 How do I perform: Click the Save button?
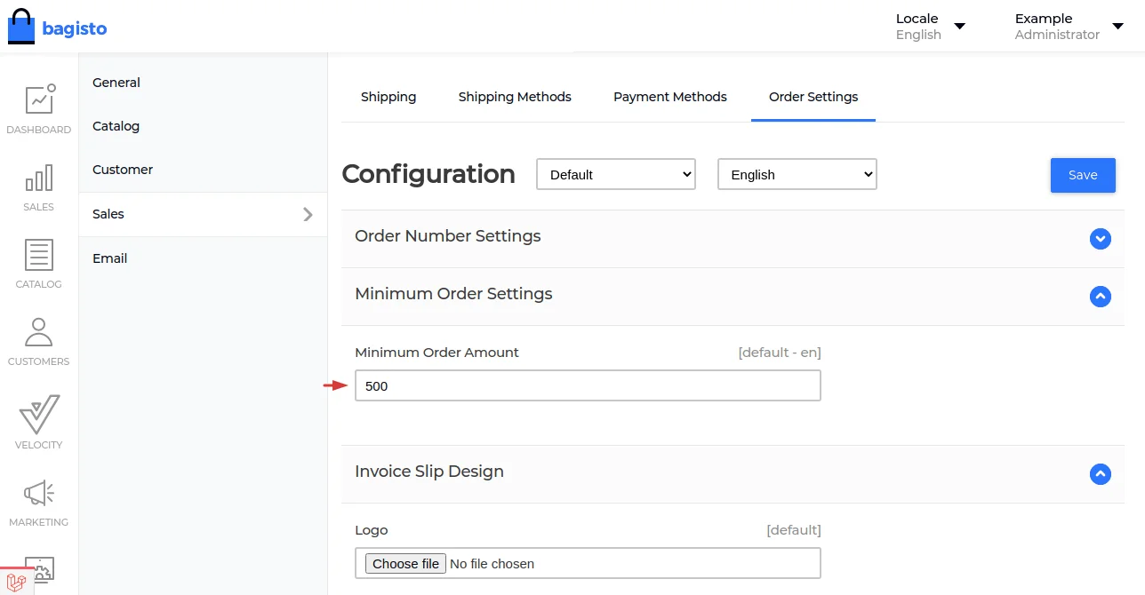tap(1082, 175)
